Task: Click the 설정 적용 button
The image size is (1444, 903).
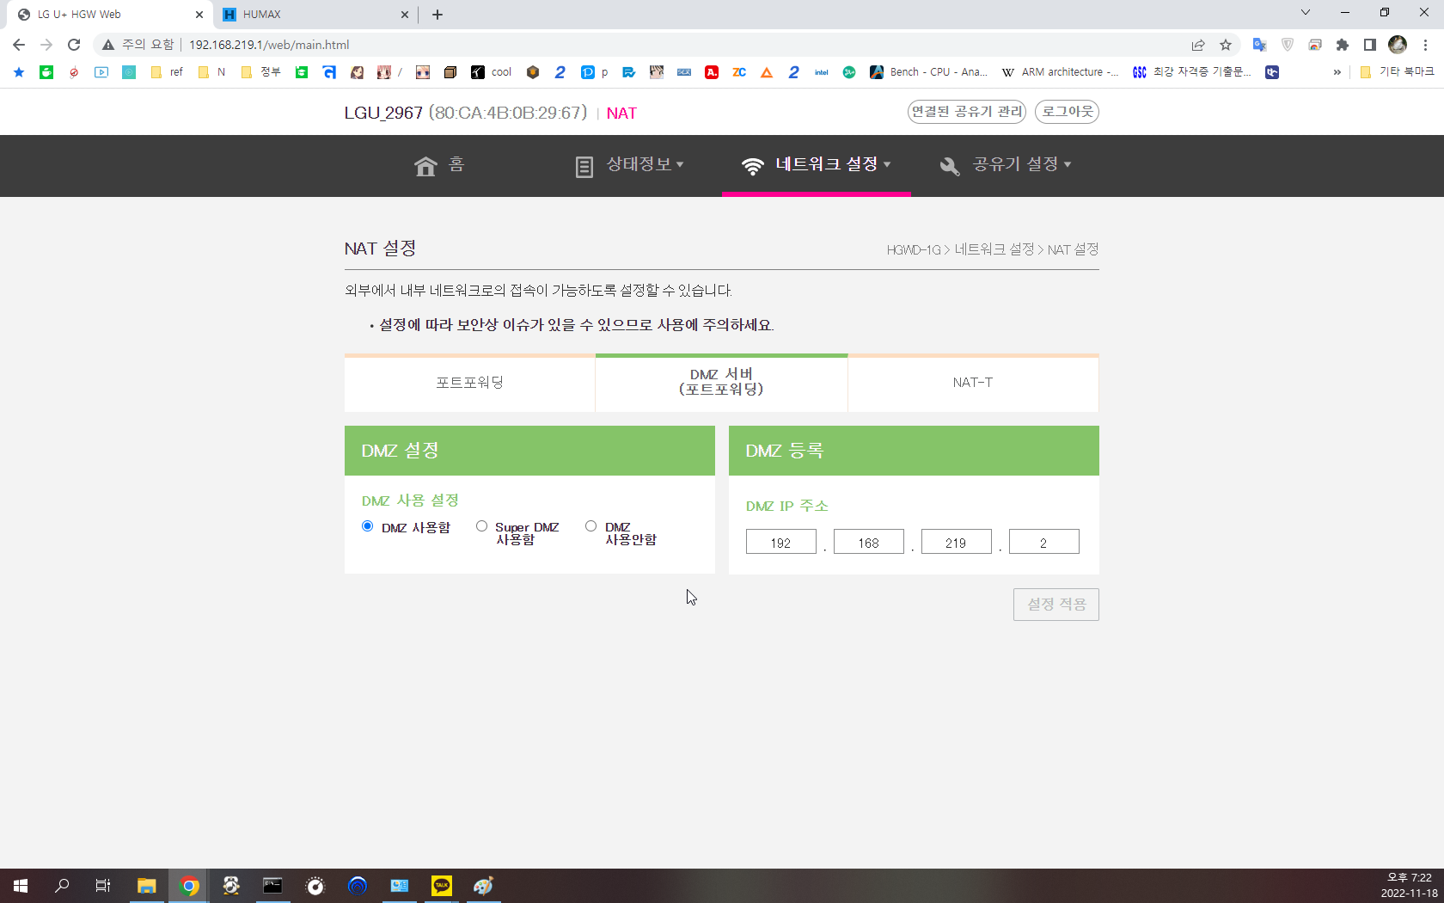Action: (x=1055, y=605)
